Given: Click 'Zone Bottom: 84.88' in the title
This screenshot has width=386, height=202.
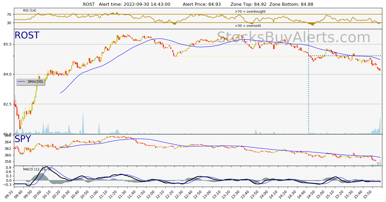Looking at the screenshot, I should point(291,4).
